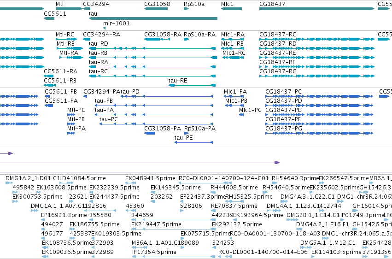The width and height of the screenshot is (392, 259).
Task: Click the CG18437-RG transcript label
Action: (278, 71)
